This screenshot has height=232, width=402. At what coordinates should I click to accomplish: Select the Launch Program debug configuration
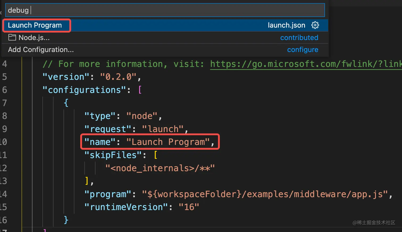tap(35, 25)
